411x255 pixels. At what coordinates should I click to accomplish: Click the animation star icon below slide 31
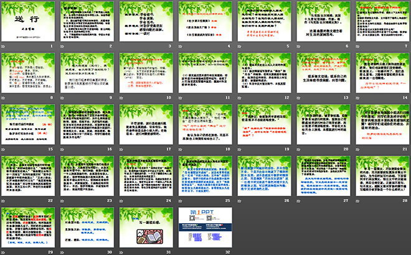(x=121, y=253)
